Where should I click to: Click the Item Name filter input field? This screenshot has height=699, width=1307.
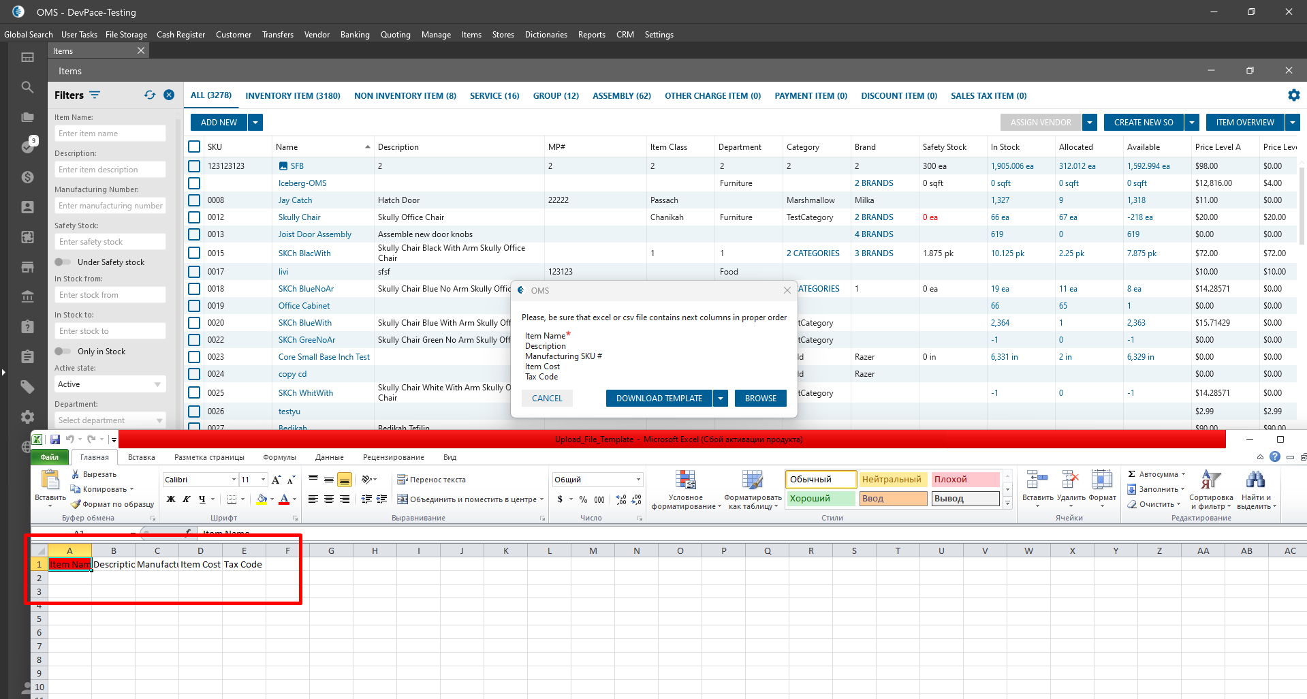[x=110, y=134]
